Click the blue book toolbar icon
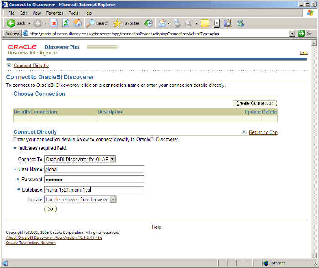 click(x=228, y=23)
